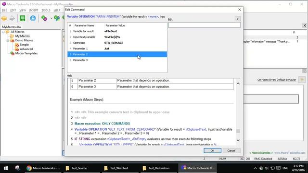Click the STR_REPLACE operation value
This screenshot has height=173, width=308.
point(114,43)
